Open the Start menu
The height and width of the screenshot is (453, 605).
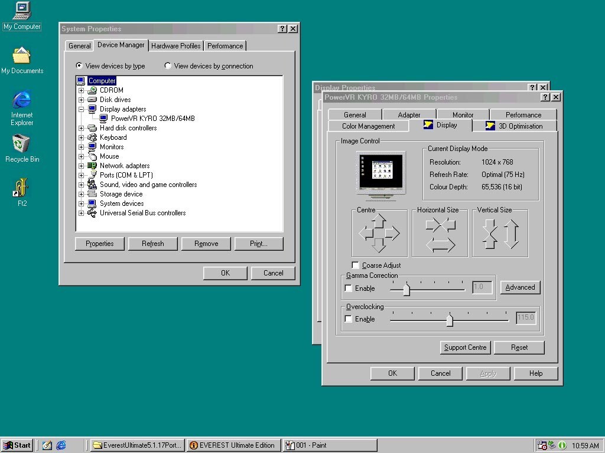point(17,445)
